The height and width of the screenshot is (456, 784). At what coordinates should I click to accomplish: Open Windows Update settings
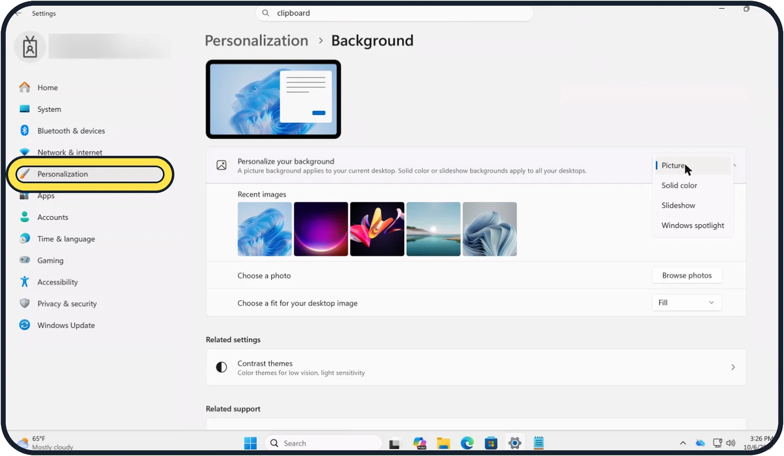[x=66, y=326]
